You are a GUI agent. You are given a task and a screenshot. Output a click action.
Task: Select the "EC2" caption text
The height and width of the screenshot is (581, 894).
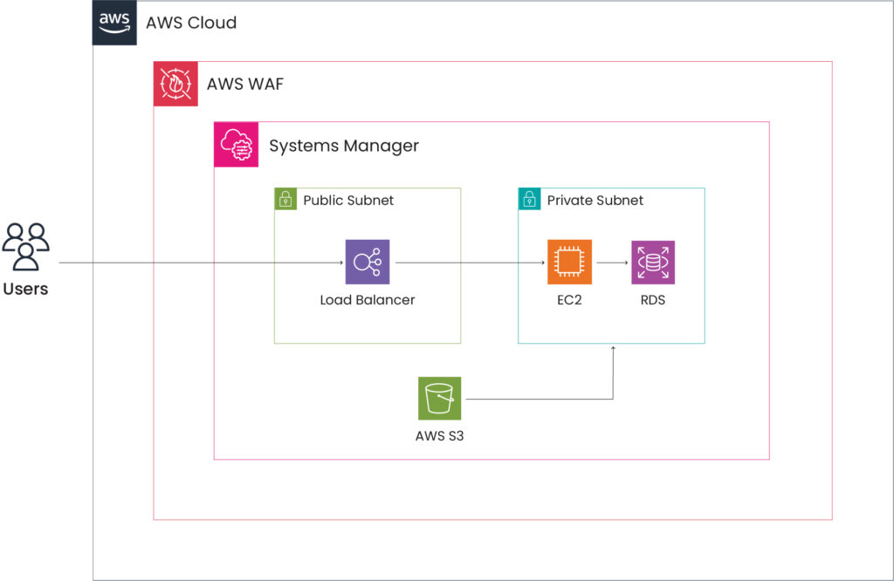pyautogui.click(x=569, y=300)
